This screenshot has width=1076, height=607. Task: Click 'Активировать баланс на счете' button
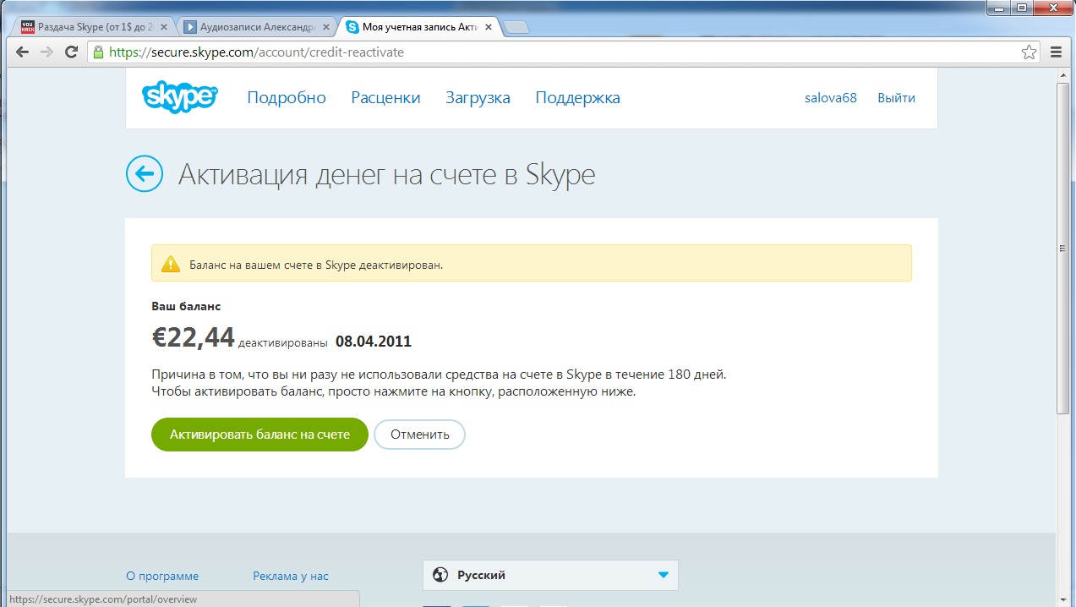259,435
